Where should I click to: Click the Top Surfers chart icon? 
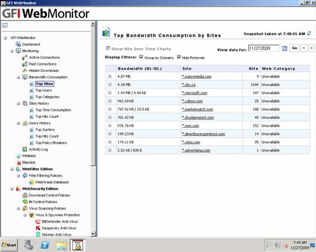[32, 130]
